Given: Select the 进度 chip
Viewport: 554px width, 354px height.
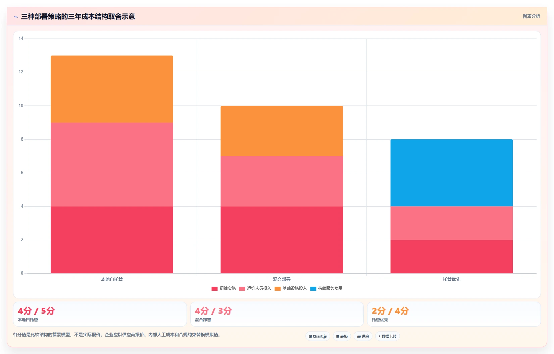Looking at the screenshot, I should [x=363, y=336].
